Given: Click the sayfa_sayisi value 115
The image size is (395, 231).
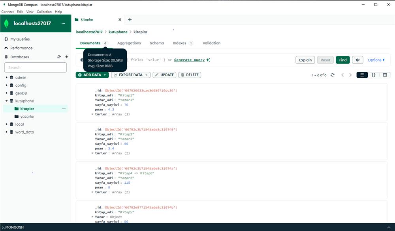Looking at the screenshot, I should [127, 183].
